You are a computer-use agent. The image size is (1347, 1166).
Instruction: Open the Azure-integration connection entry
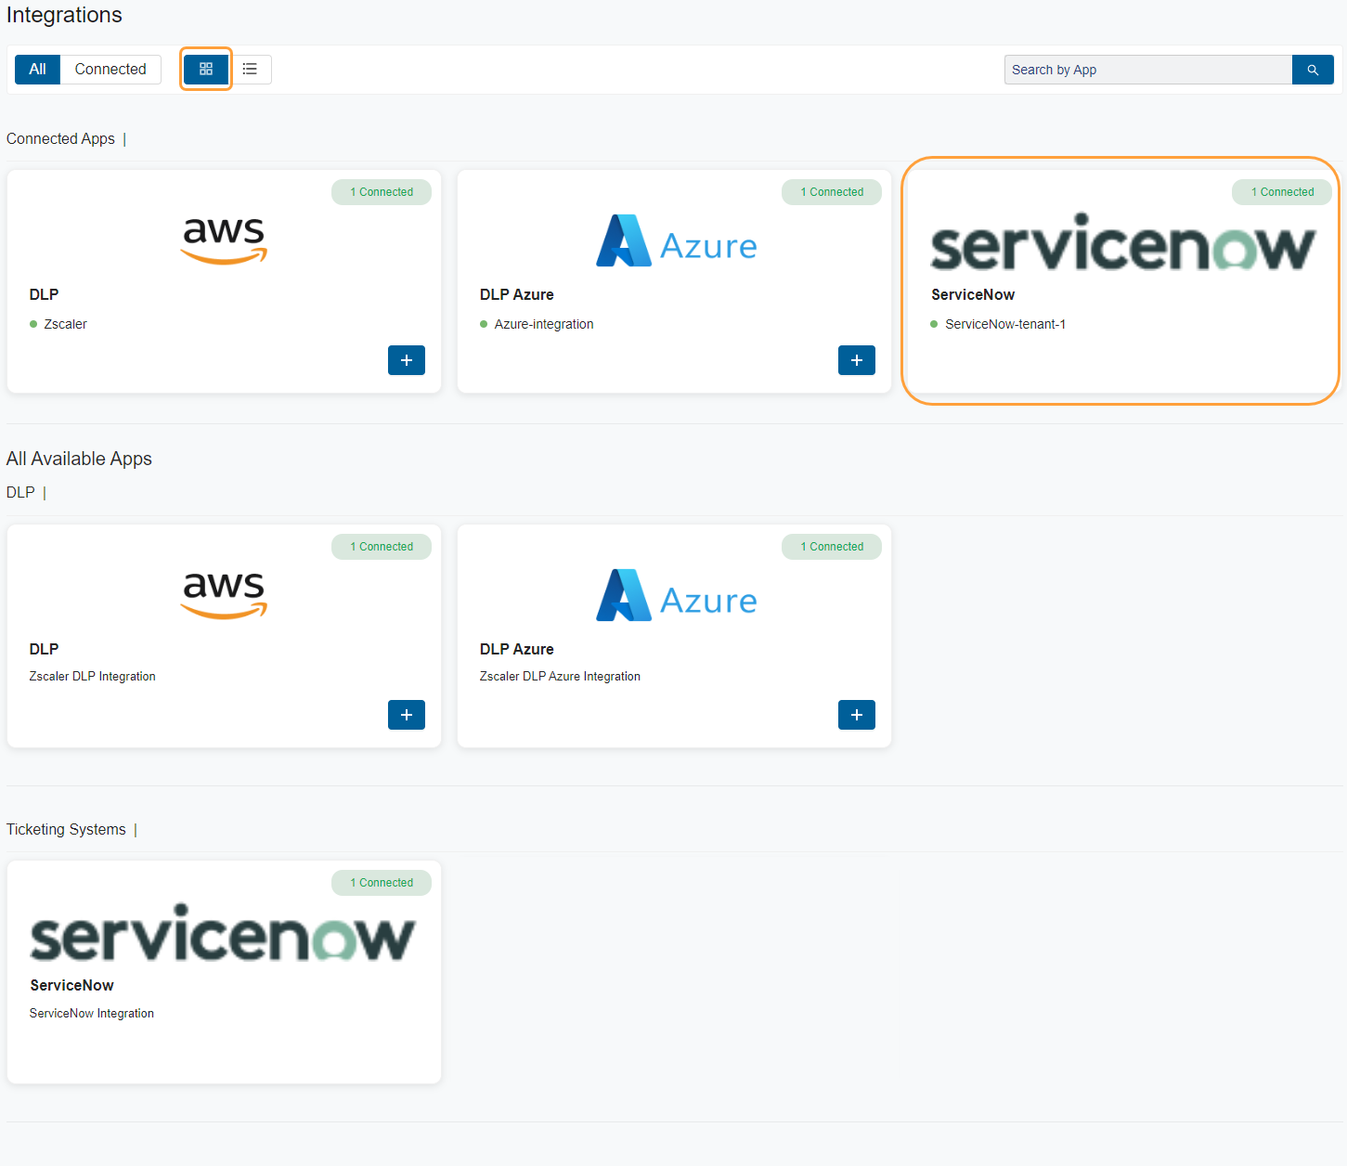(x=543, y=324)
